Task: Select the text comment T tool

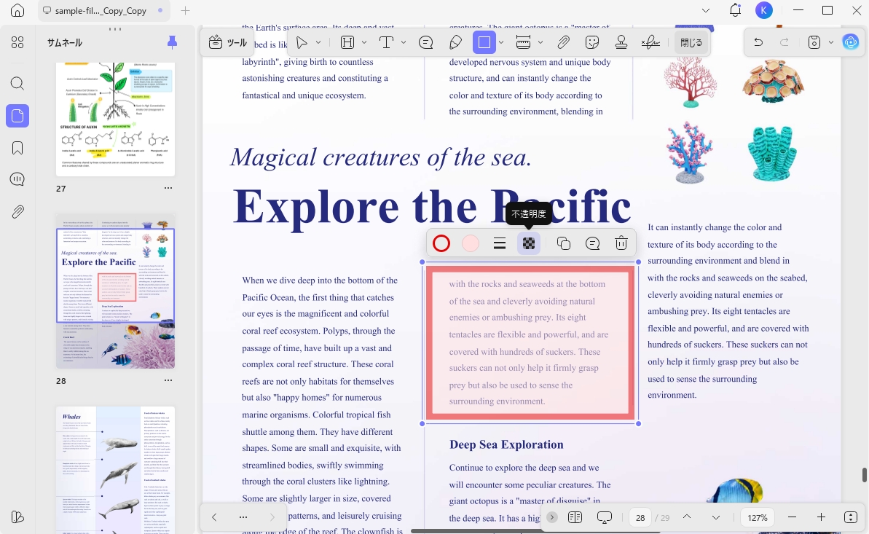Action: click(386, 43)
